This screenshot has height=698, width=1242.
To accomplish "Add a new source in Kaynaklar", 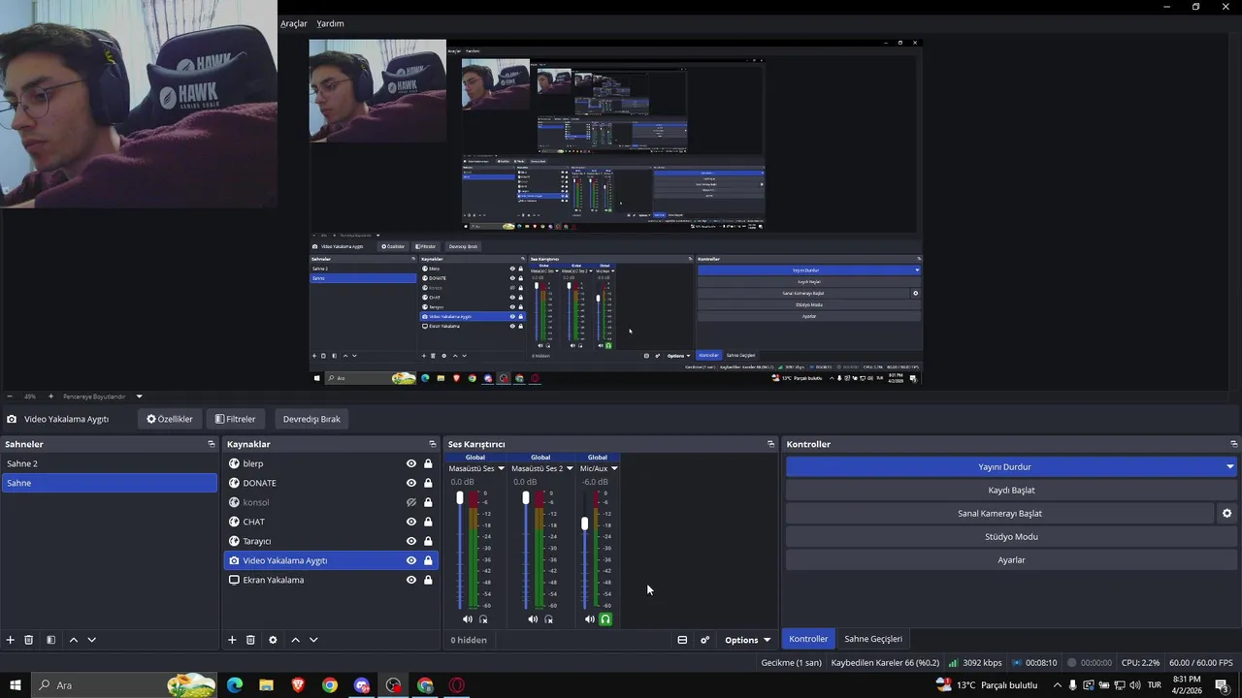I will tap(232, 640).
